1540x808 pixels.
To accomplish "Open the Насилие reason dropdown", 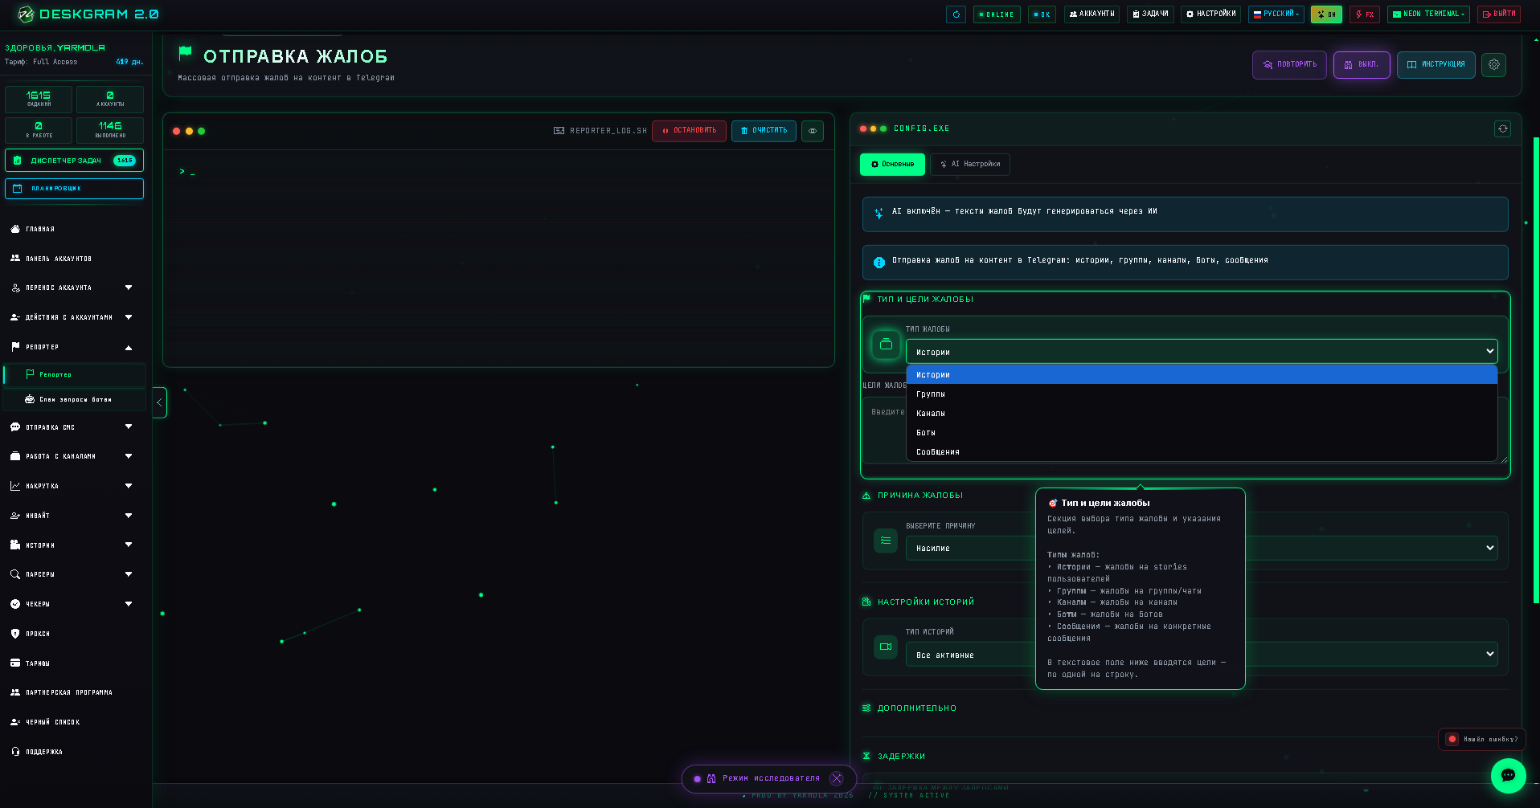I will coord(1202,548).
